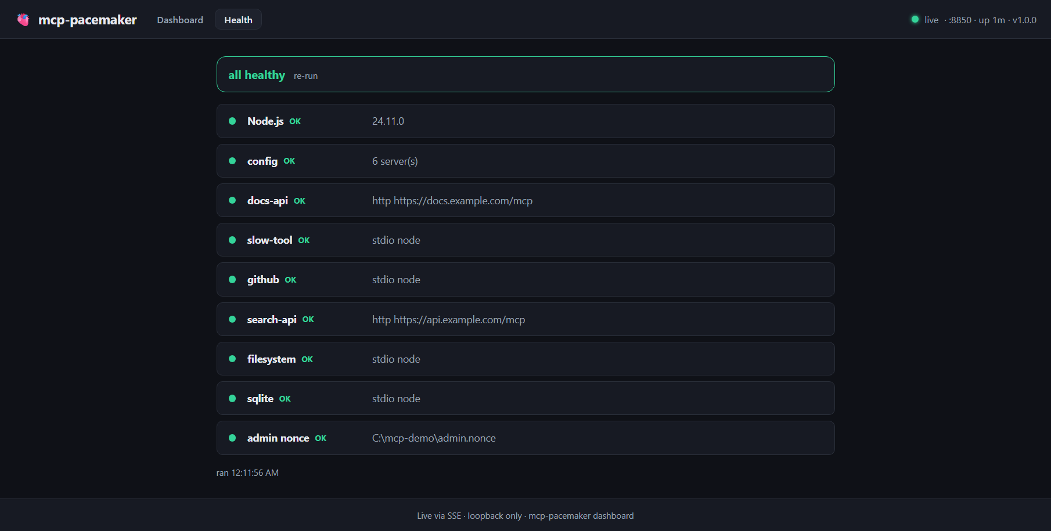Select the slow-tool check name
This screenshot has width=1051, height=531.
point(270,240)
